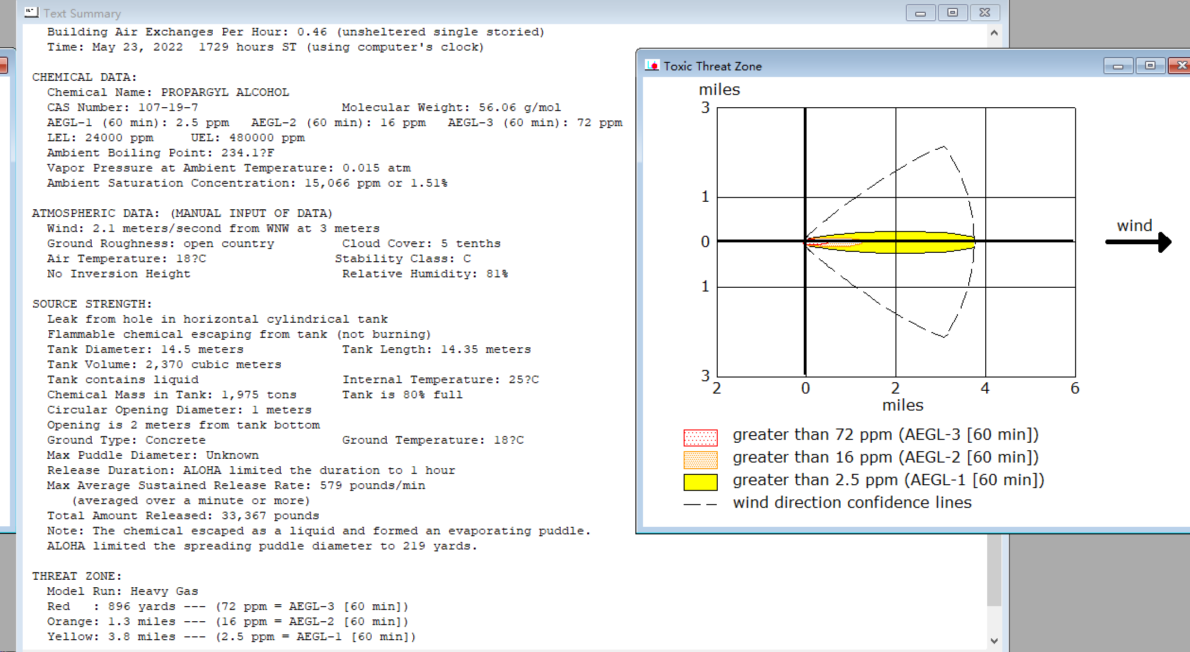The width and height of the screenshot is (1190, 652).
Task: Click the Toxic Threat Zone window icon
Action: pyautogui.click(x=652, y=66)
